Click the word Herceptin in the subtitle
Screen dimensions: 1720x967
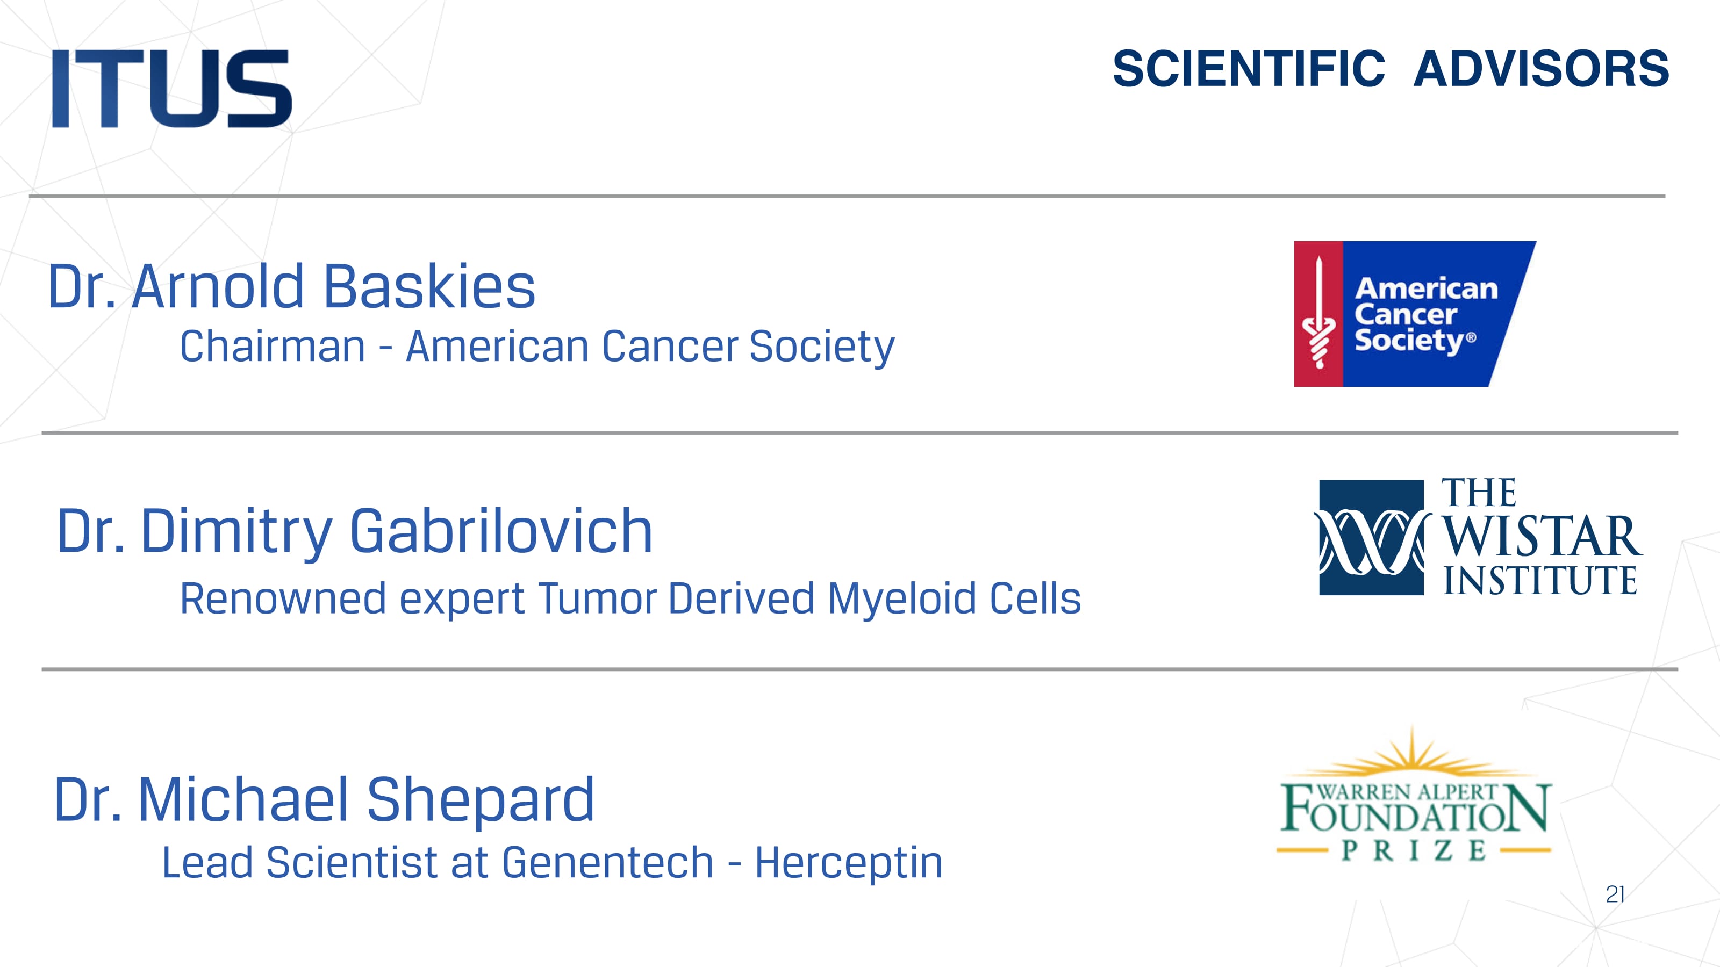[849, 862]
